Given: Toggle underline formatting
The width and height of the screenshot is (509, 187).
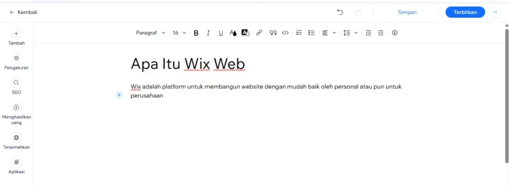Looking at the screenshot, I should pos(221,33).
